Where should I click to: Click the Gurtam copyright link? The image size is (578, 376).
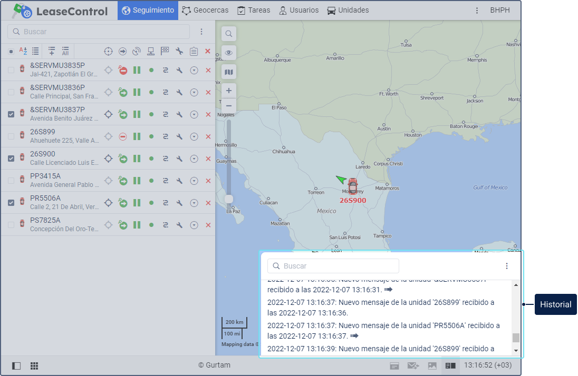[214, 365]
